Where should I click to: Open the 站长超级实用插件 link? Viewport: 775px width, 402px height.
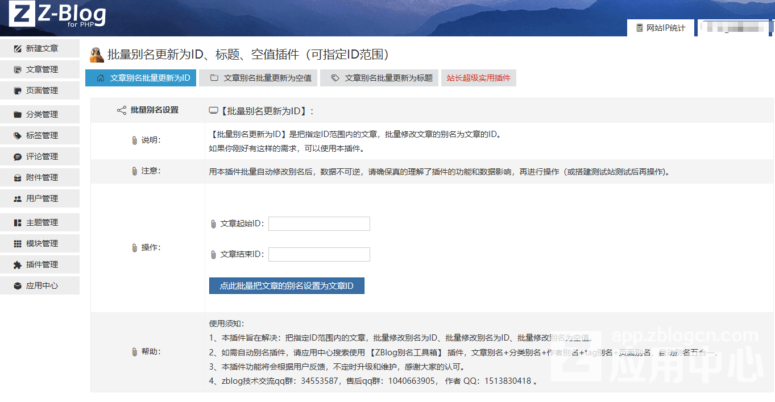coord(478,78)
